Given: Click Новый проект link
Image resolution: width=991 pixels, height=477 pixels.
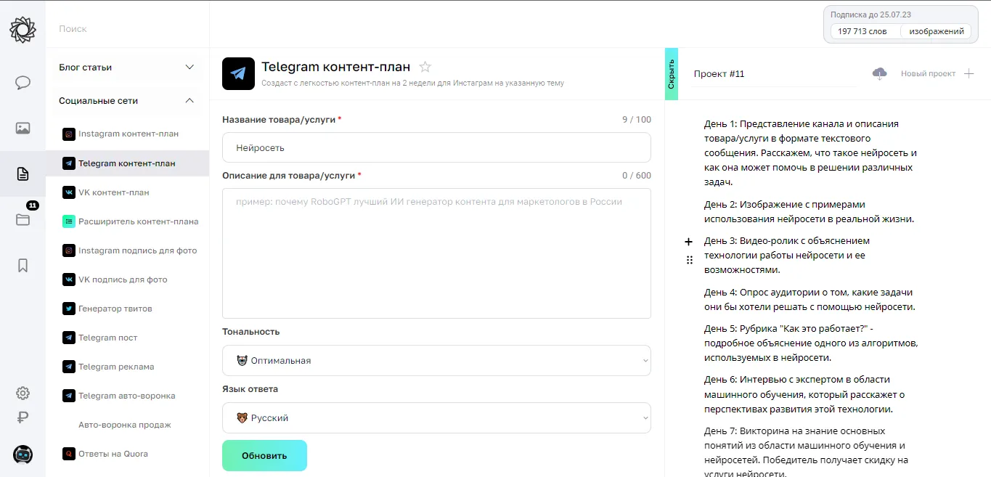Looking at the screenshot, I should 928,73.
